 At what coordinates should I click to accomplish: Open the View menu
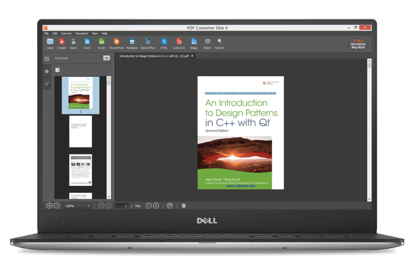click(x=95, y=33)
